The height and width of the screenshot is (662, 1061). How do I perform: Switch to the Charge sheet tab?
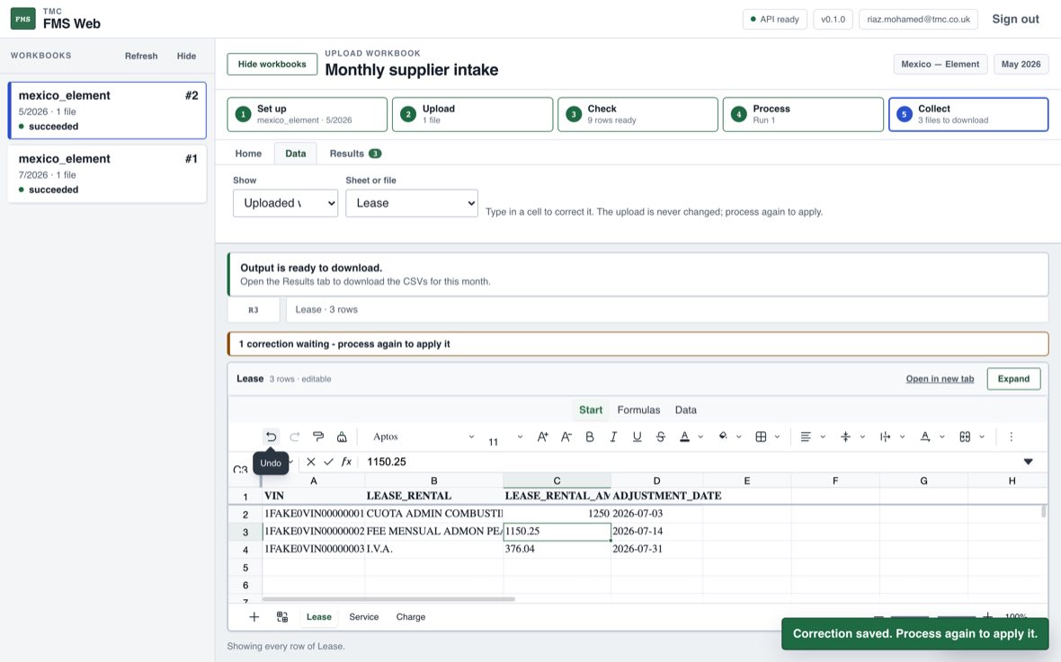(x=411, y=617)
